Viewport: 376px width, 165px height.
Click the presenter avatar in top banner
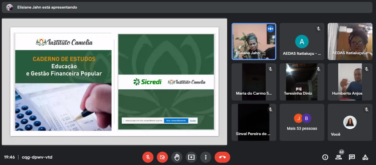10,7
